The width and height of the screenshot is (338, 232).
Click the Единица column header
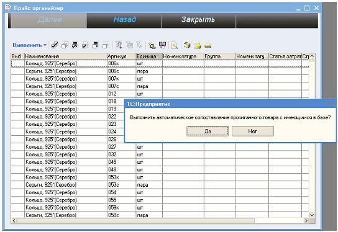[149, 56]
